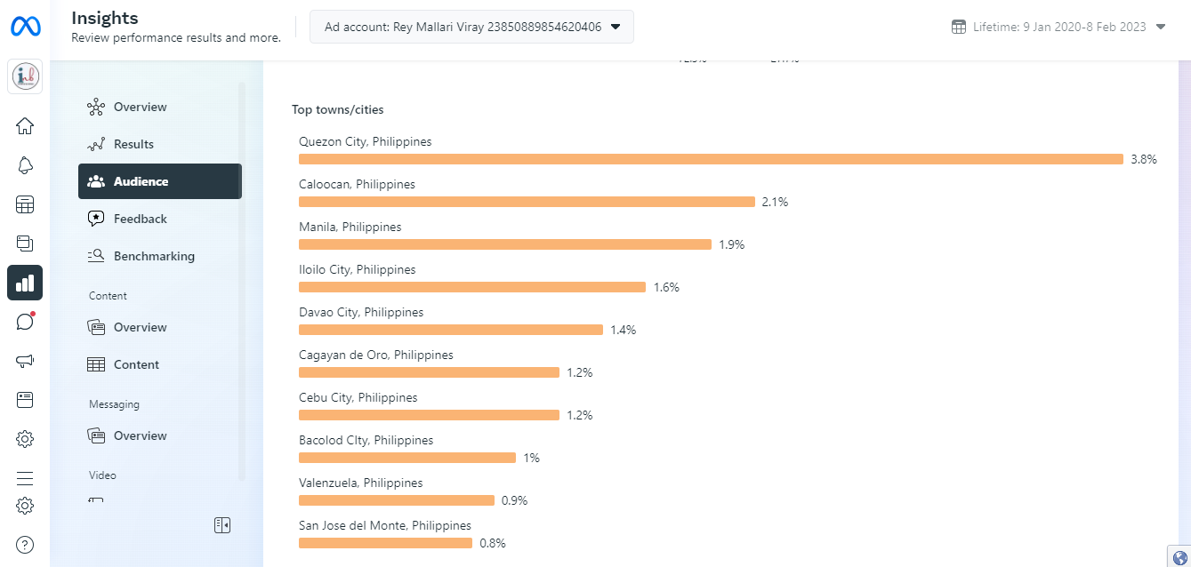Select the Audience tab in sidebar

pyautogui.click(x=160, y=181)
